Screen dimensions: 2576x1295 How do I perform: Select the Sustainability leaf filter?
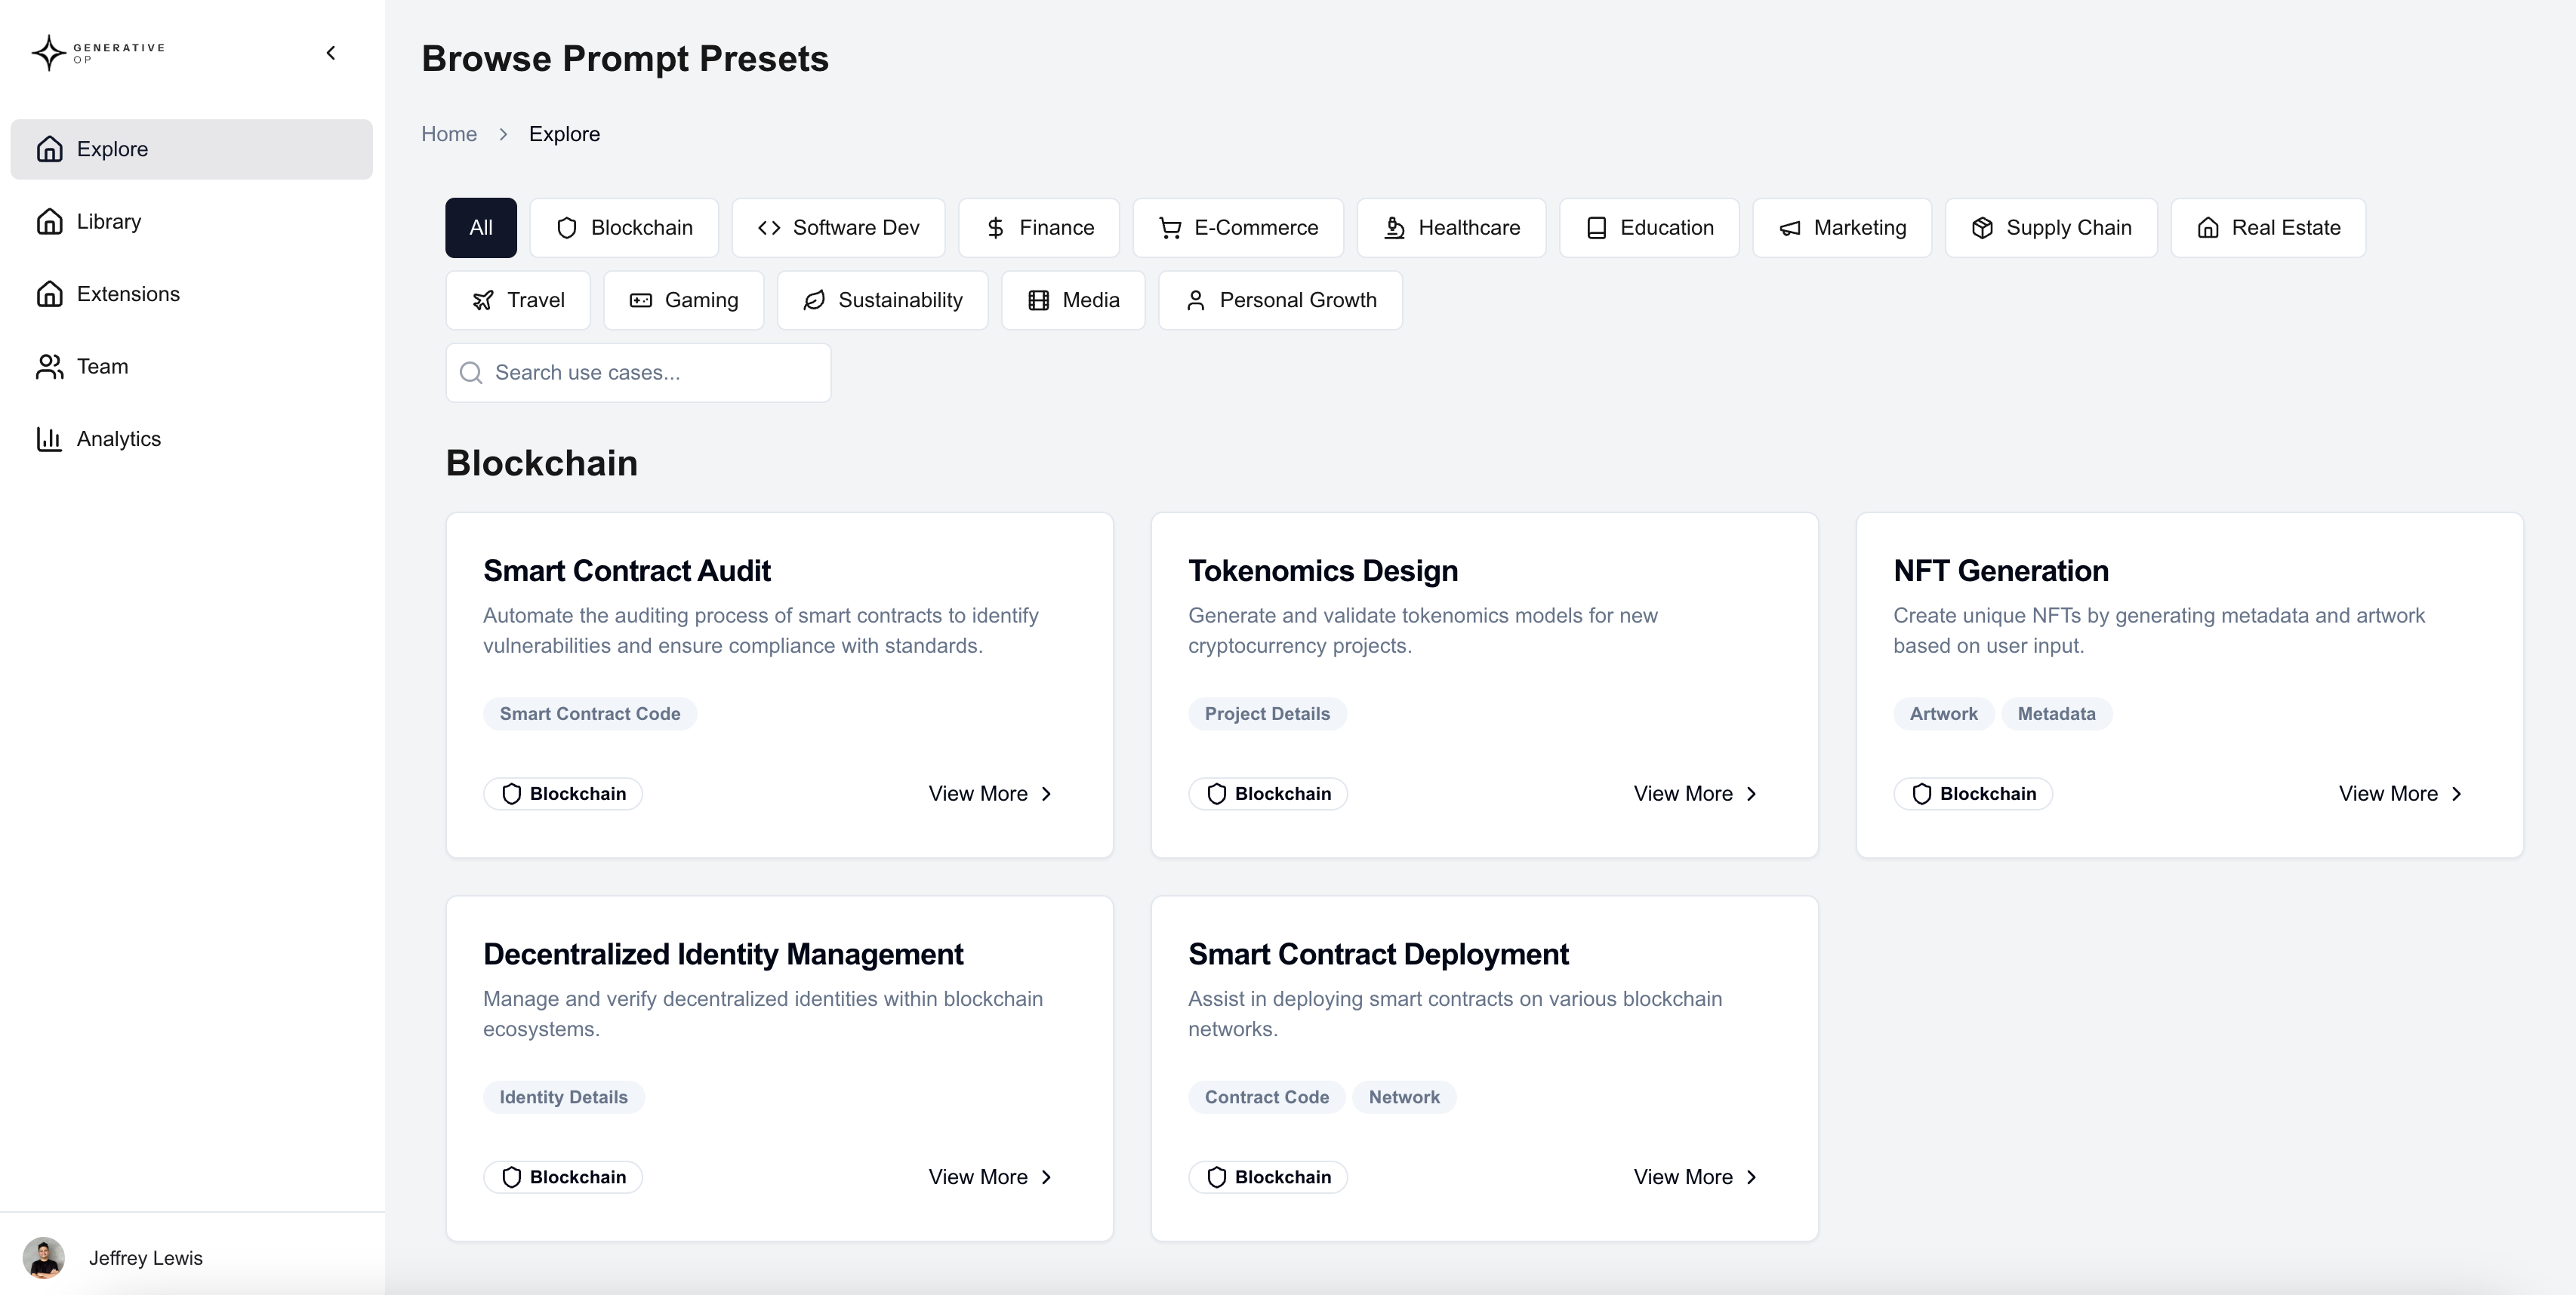tap(882, 301)
